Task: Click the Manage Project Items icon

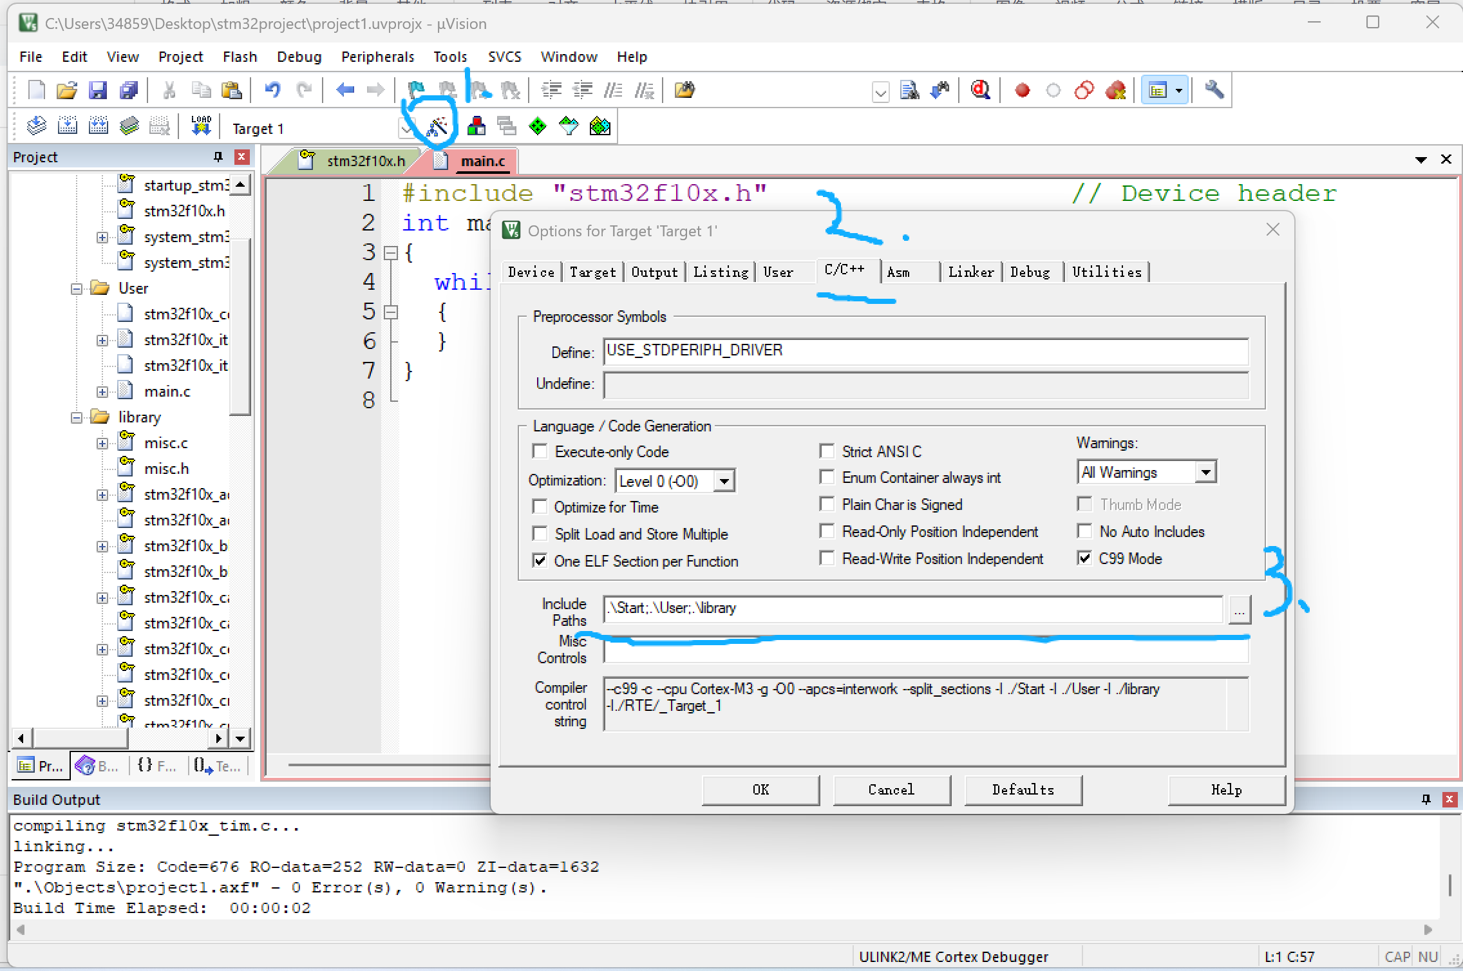Action: 477,127
